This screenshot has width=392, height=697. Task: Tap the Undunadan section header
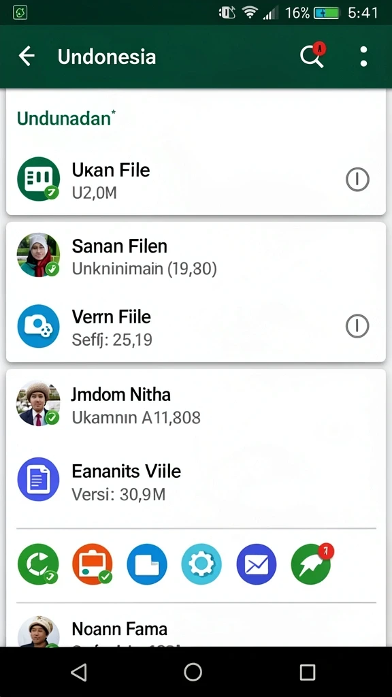tap(66, 118)
